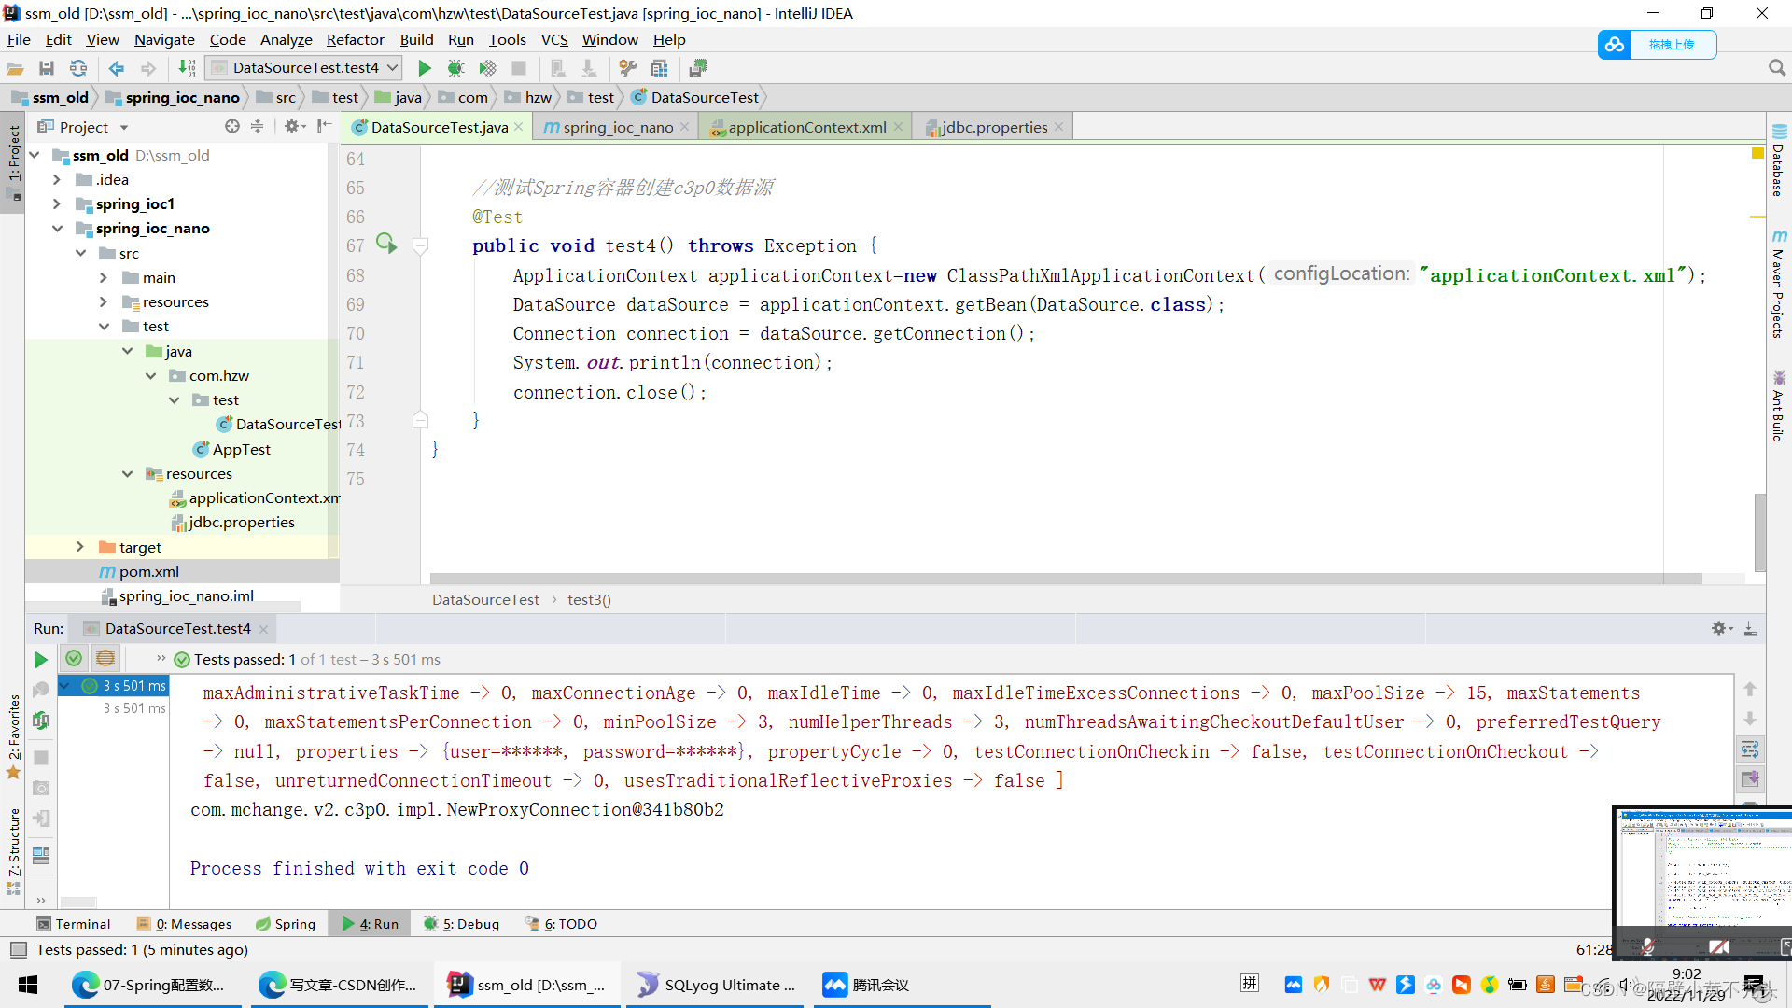Open Project Structure toolbar icon
The image size is (1792, 1008).
659,68
